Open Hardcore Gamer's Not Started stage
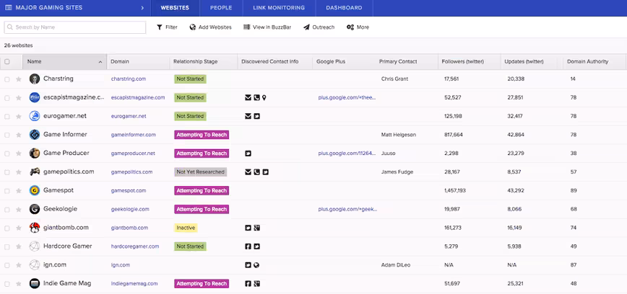The width and height of the screenshot is (627, 294). 190,246
